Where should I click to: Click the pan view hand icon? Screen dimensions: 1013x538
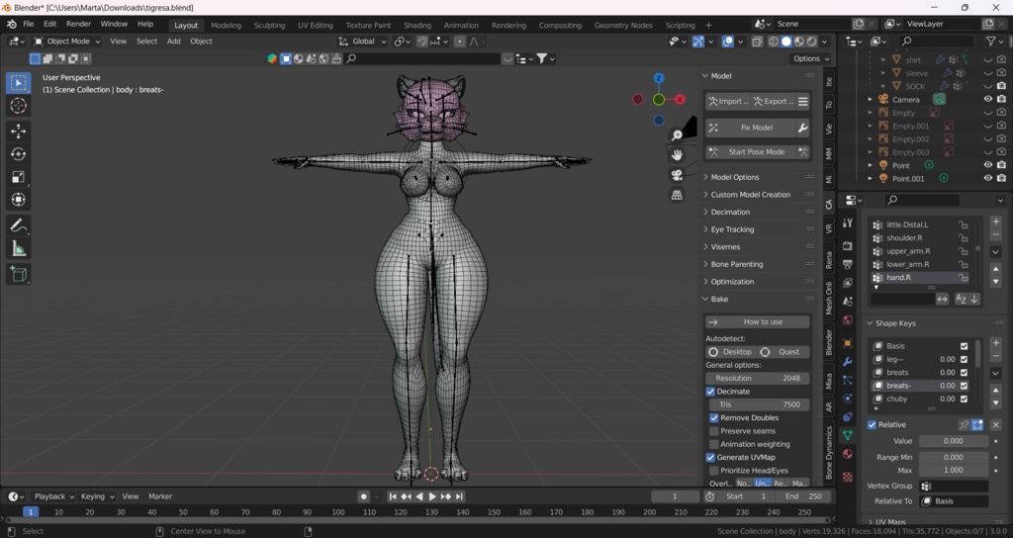678,154
